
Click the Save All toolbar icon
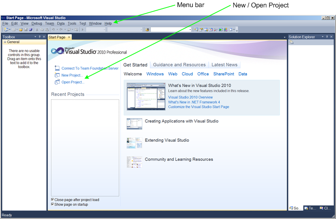click(x=31, y=30)
